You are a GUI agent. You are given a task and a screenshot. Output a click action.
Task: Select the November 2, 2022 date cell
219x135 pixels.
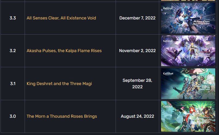tap(138, 50)
